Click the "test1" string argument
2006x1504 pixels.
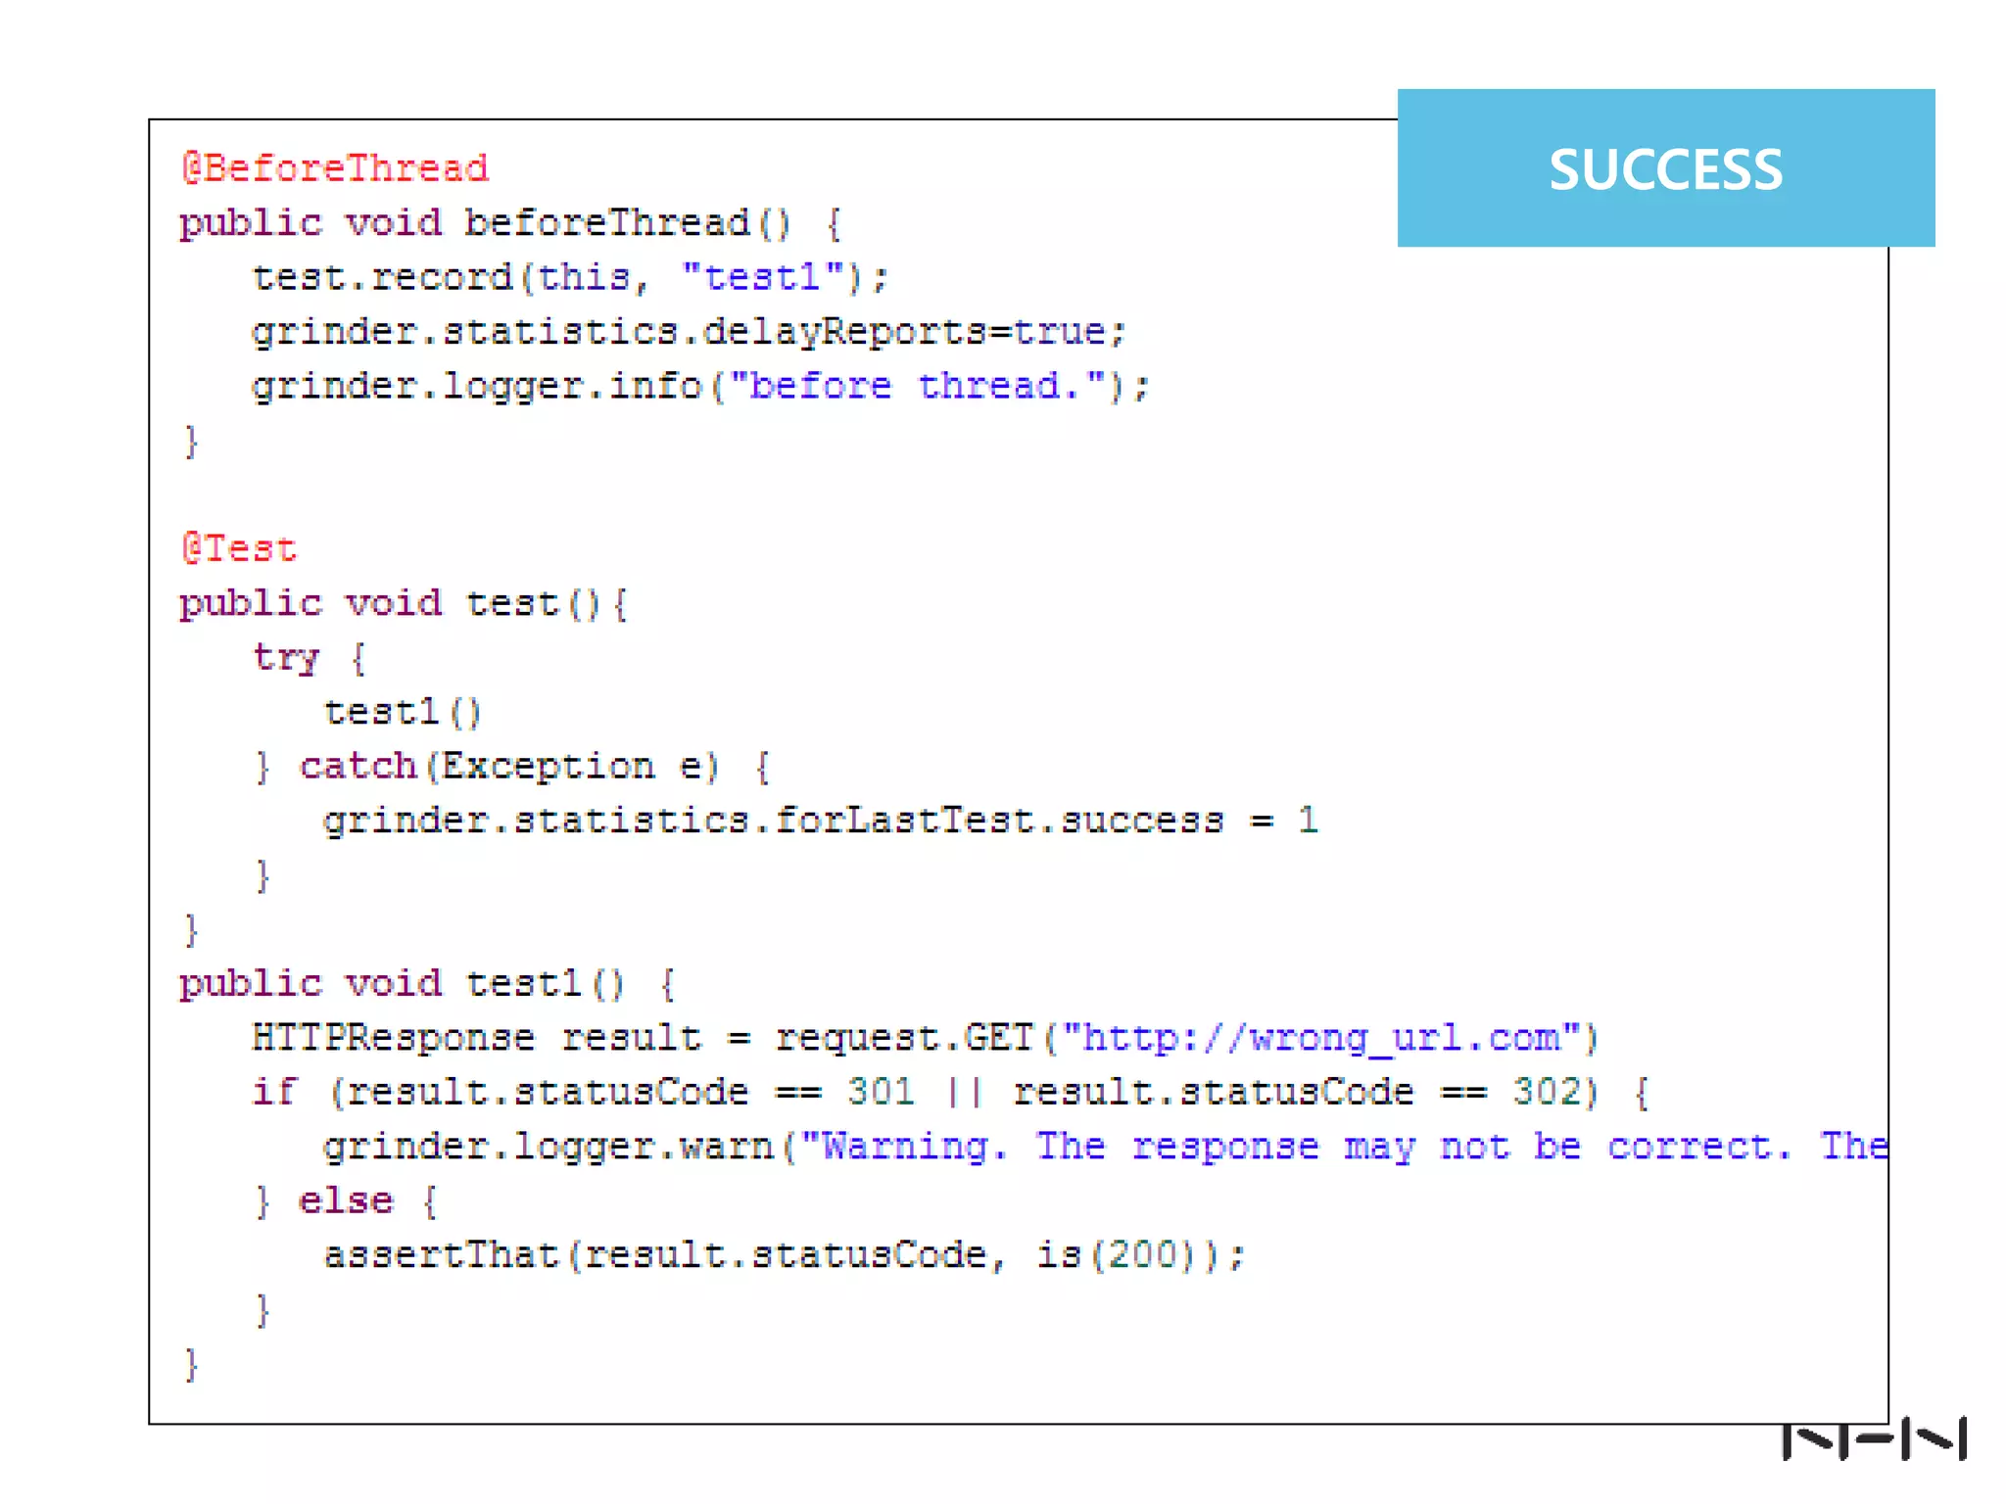click(x=762, y=277)
